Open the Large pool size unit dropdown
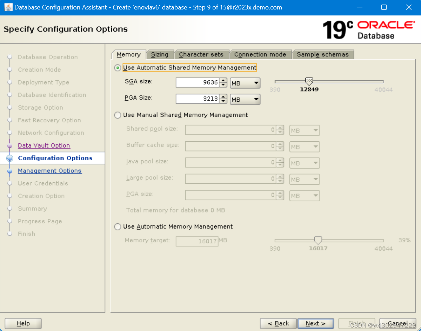The image size is (421, 331). (x=305, y=179)
